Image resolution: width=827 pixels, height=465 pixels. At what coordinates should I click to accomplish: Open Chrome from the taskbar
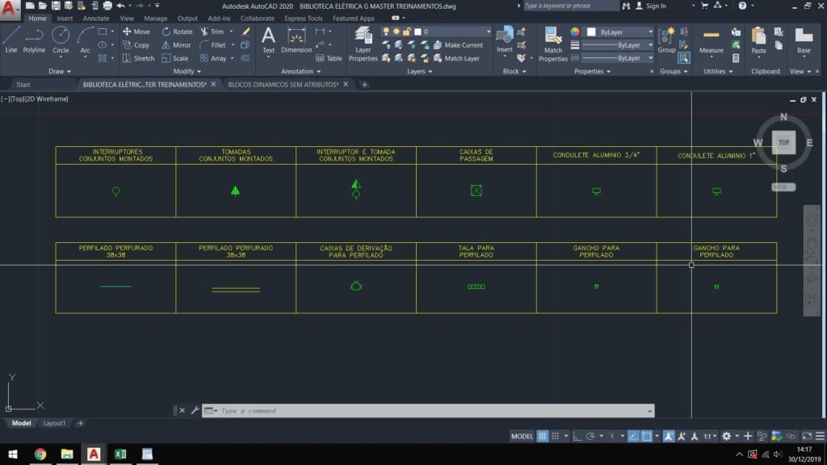click(x=40, y=454)
